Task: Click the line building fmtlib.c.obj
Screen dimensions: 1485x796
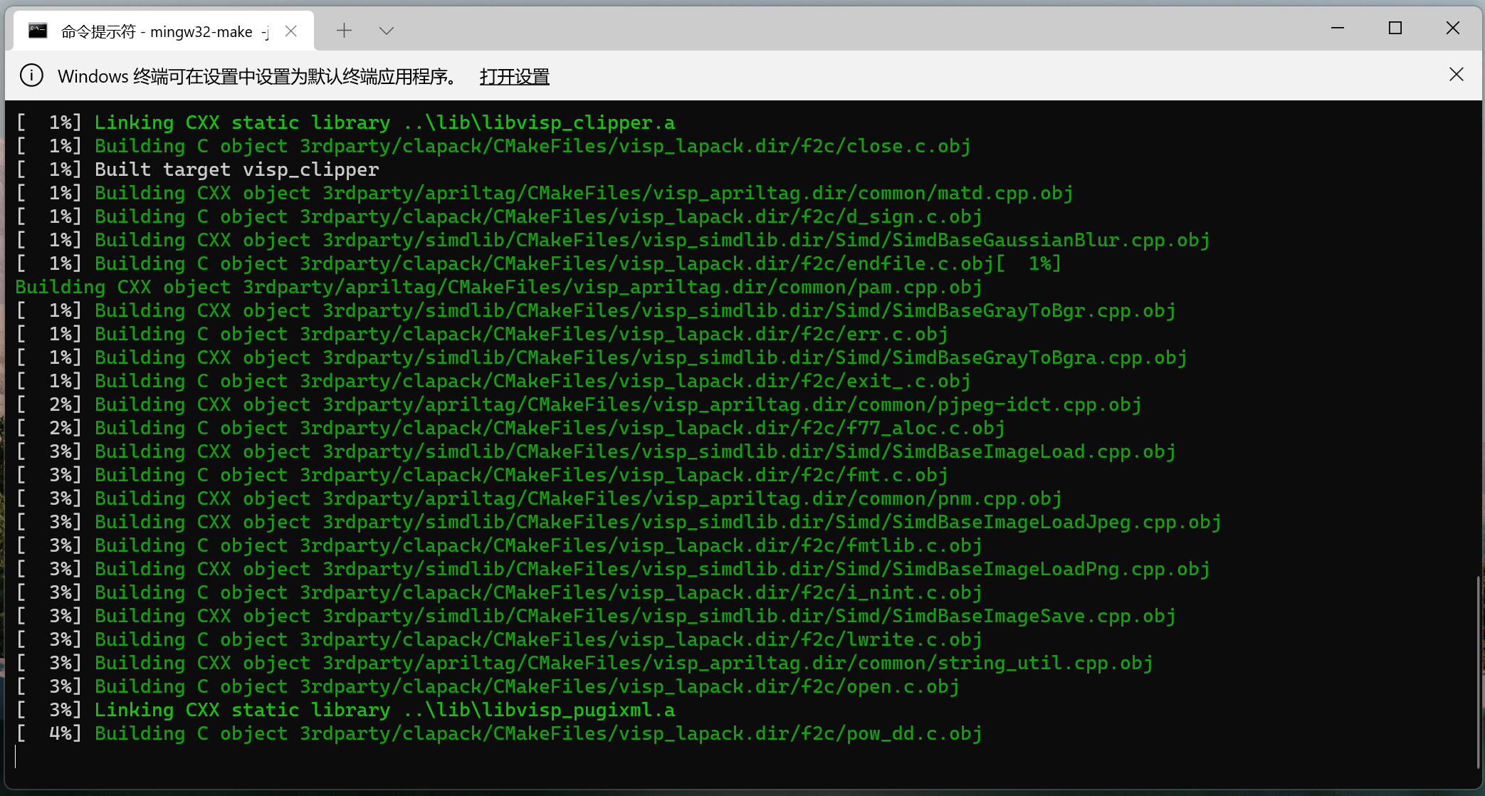Action: pyautogui.click(x=499, y=545)
